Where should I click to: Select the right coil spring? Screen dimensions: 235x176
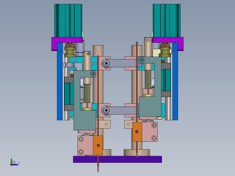click(148, 79)
